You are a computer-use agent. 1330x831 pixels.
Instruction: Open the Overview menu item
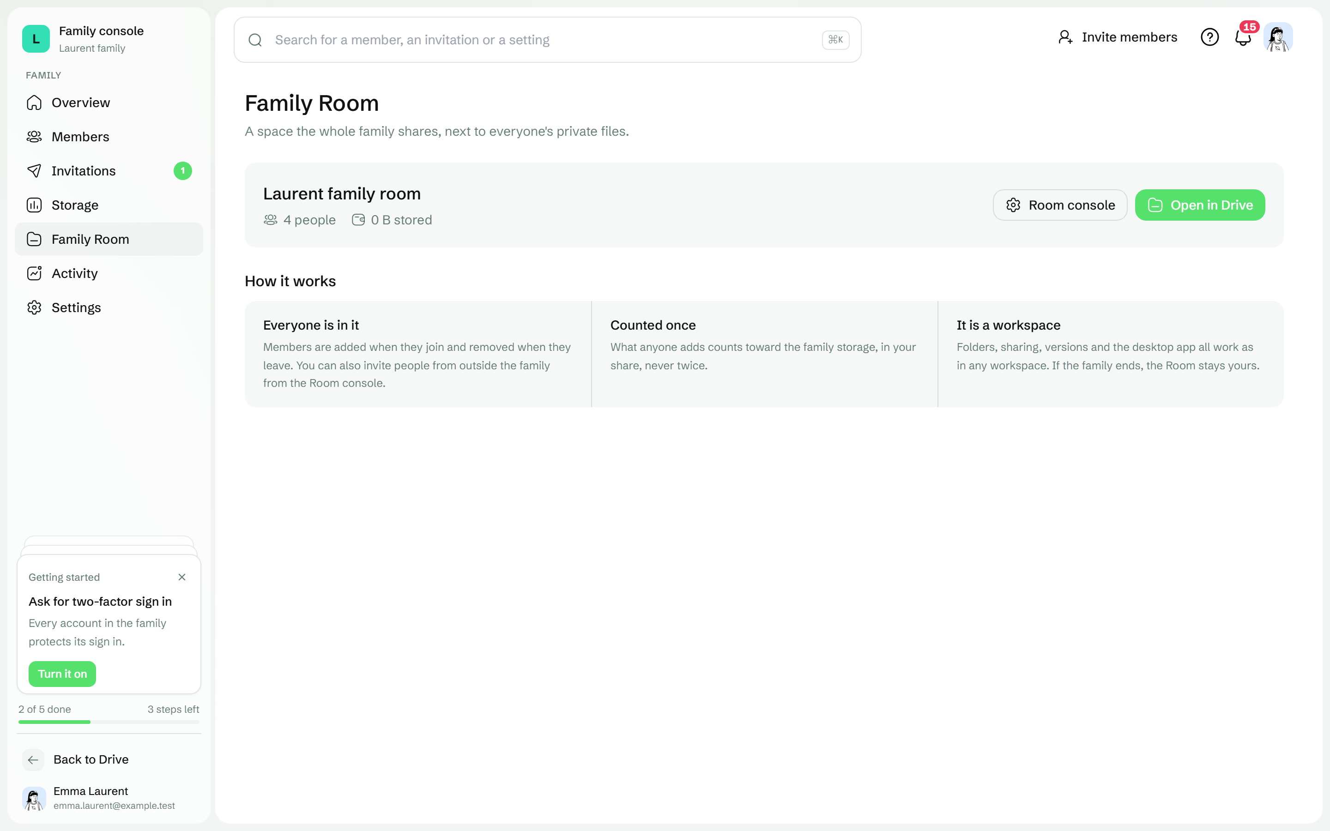coord(109,103)
